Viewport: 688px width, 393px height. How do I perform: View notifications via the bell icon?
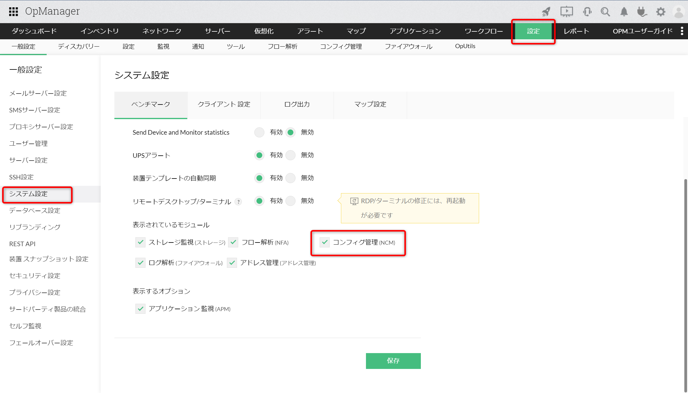pos(624,12)
